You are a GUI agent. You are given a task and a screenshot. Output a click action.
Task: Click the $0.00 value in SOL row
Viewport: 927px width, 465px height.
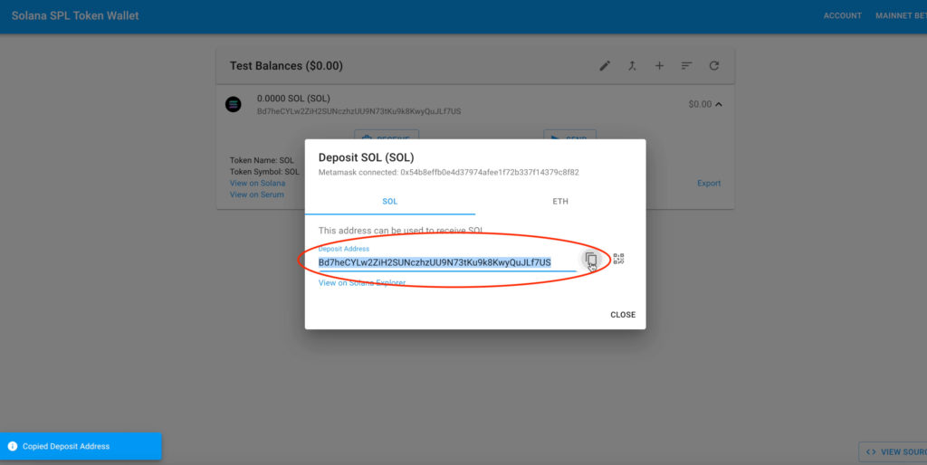pos(700,105)
